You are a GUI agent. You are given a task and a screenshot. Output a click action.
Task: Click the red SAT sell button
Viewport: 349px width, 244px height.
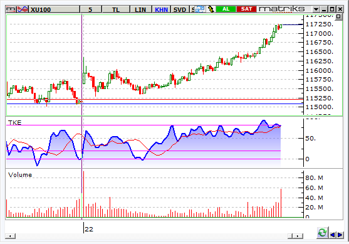246,9
